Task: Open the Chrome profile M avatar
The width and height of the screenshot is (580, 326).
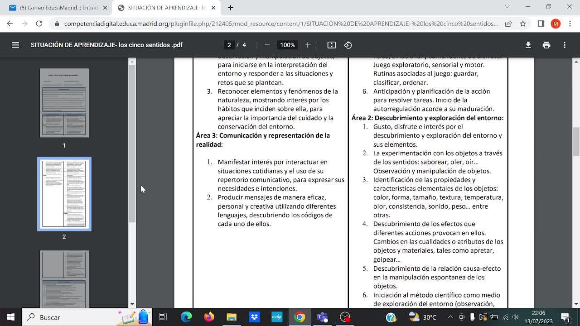Action: 556,24
